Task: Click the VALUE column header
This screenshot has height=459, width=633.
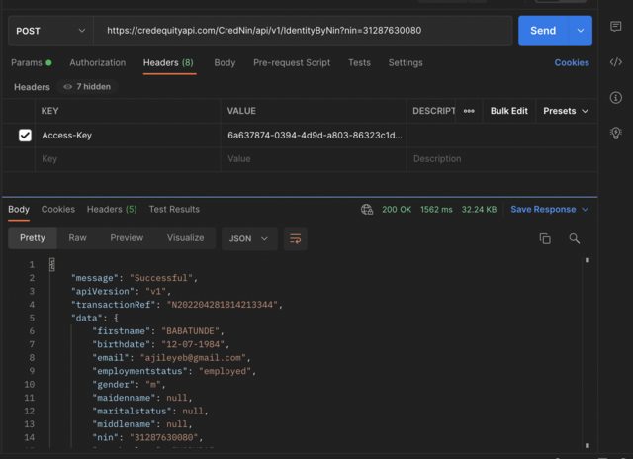Action: click(241, 111)
